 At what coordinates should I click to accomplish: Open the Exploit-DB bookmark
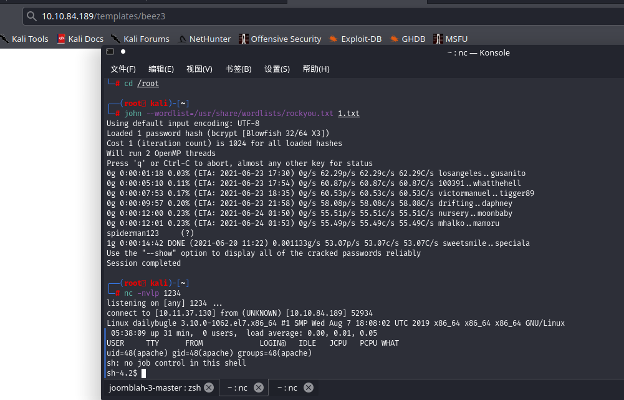pos(355,39)
